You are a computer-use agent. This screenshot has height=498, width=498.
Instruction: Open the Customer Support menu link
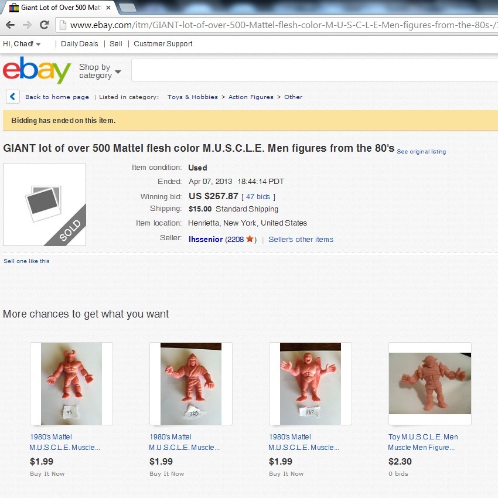163,44
